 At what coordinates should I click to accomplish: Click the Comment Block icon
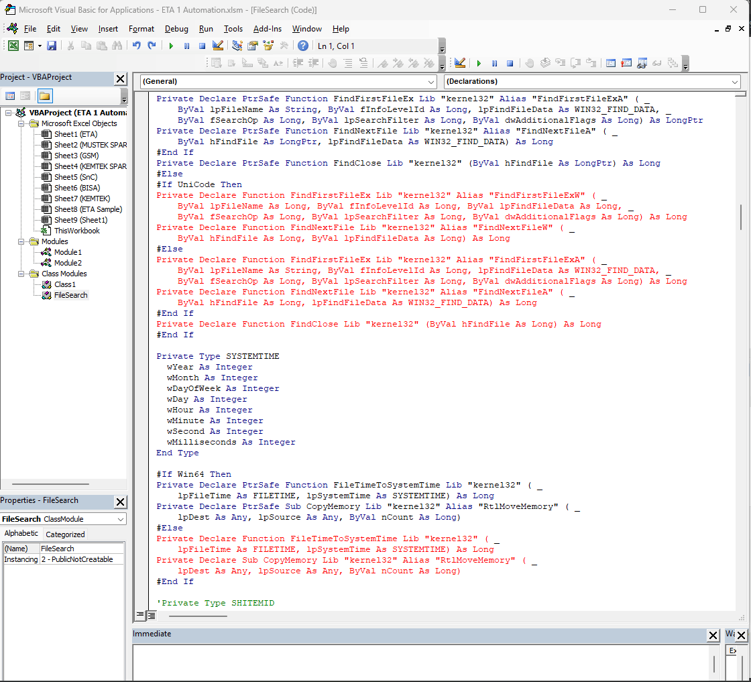click(x=348, y=63)
